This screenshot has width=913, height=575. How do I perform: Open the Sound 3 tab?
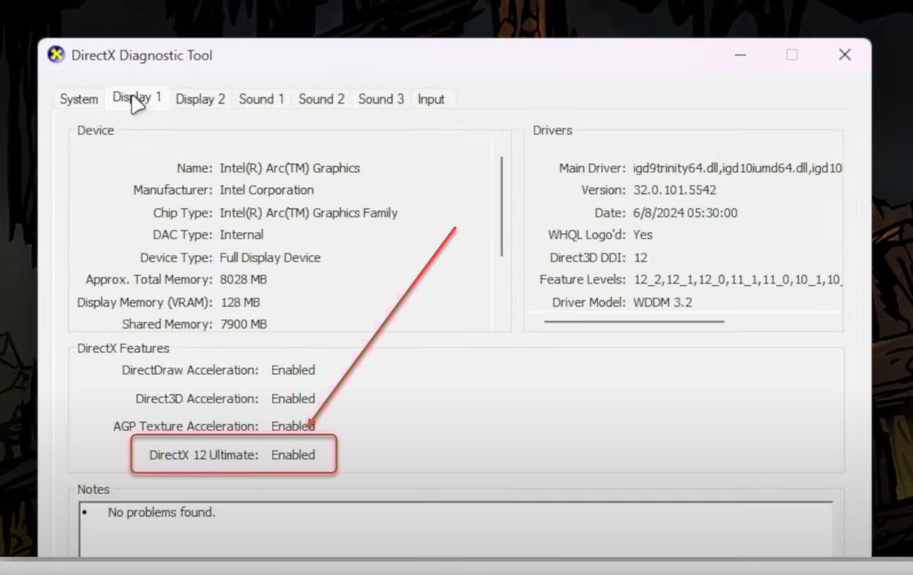[x=380, y=99]
